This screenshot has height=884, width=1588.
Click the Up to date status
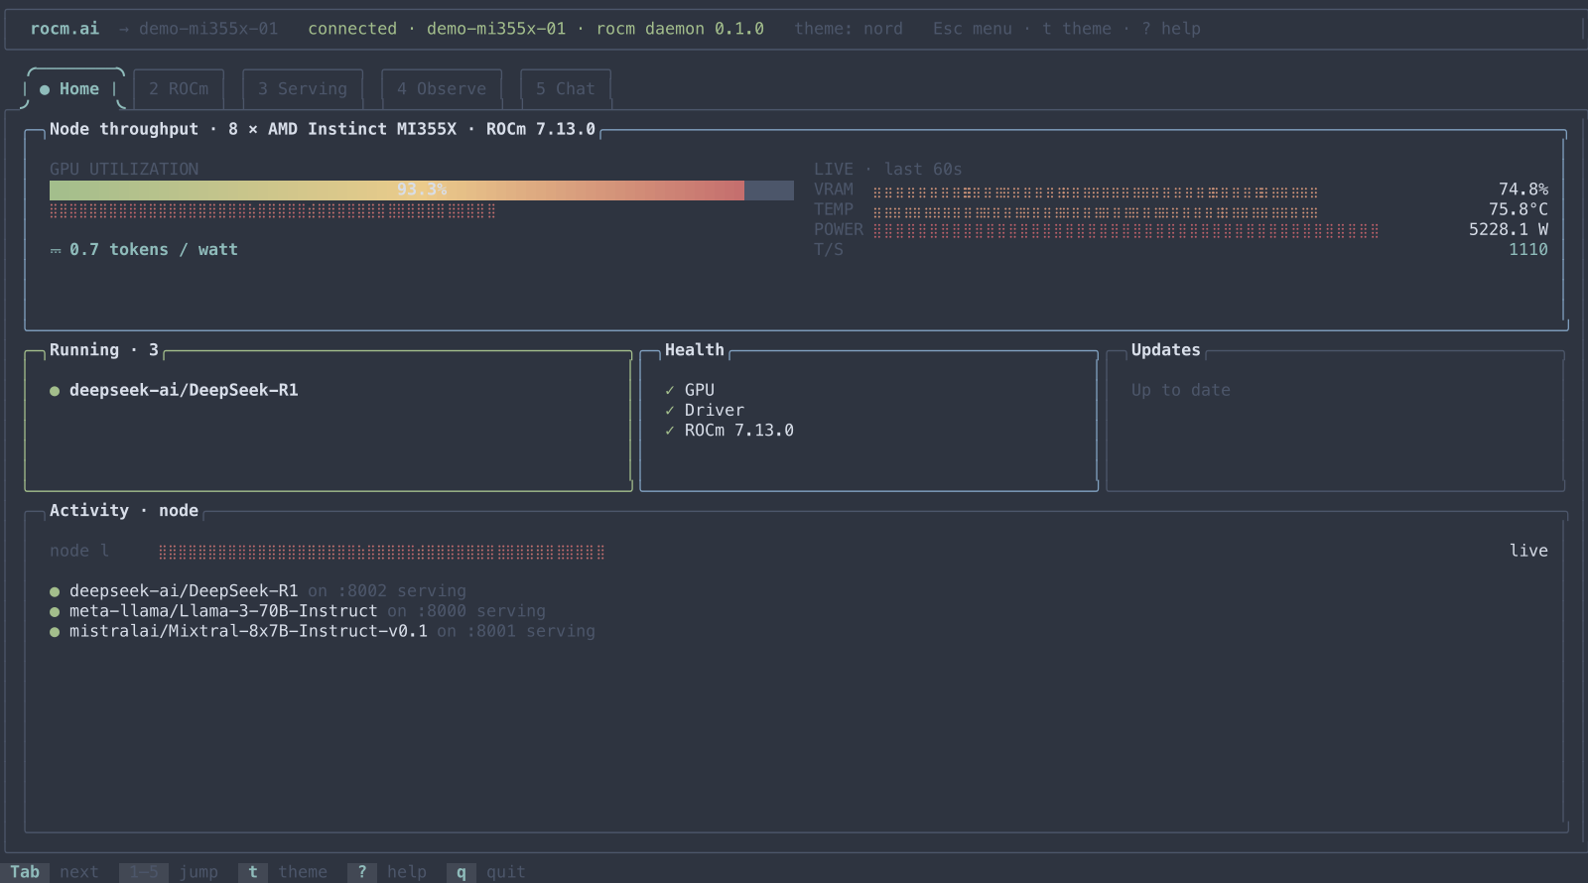(x=1181, y=391)
